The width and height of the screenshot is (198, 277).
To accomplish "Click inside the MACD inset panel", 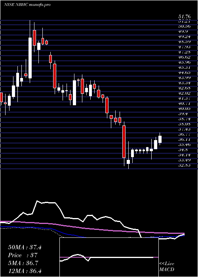I will [x=109, y=257].
